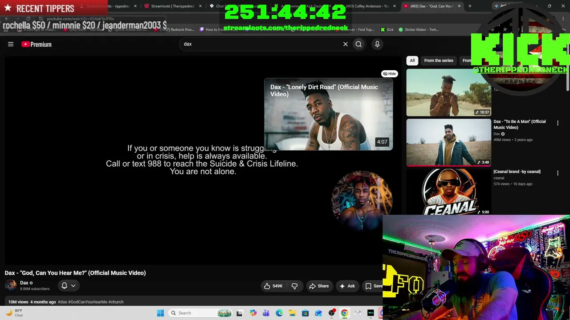570x320 pixels.
Task: Open the game controller app on taskbar
Action: [358, 313]
